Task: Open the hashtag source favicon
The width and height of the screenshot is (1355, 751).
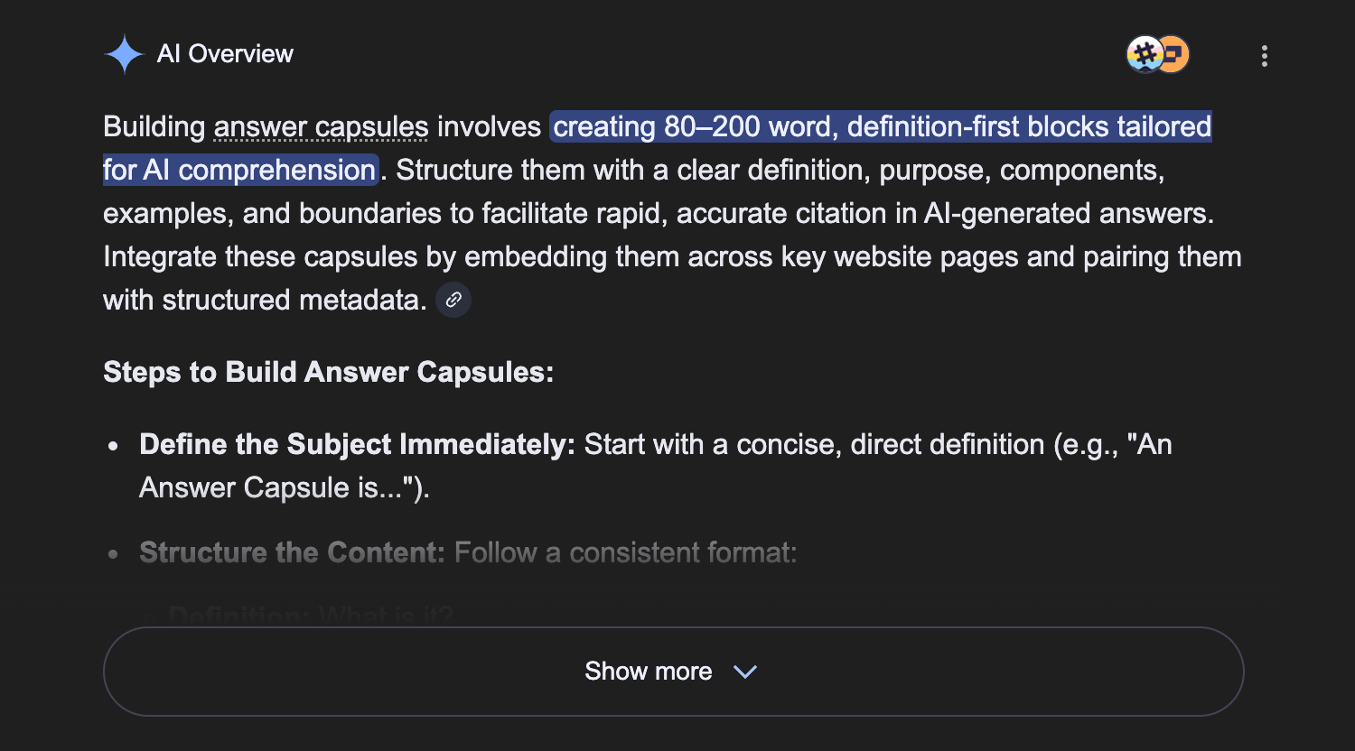Action: pyautogui.click(x=1144, y=55)
